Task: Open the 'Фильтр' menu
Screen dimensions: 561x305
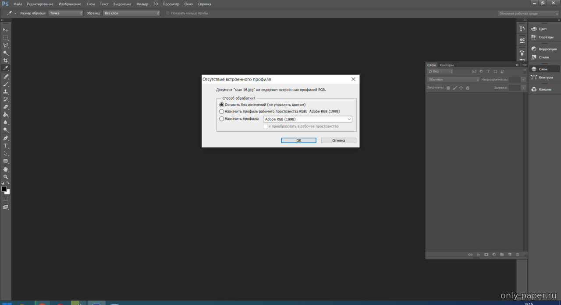Action: click(142, 4)
